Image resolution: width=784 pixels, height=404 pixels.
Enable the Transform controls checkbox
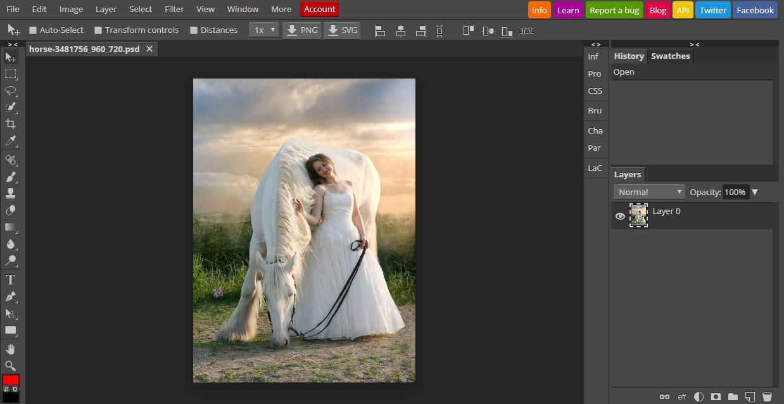point(98,30)
